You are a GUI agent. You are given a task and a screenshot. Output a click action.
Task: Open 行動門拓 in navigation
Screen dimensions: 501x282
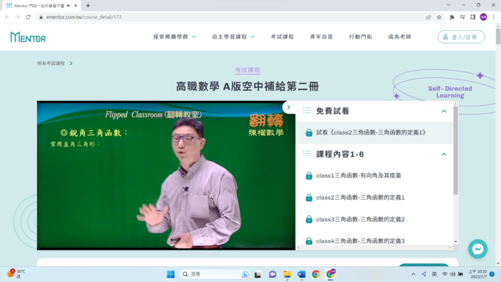click(x=361, y=37)
